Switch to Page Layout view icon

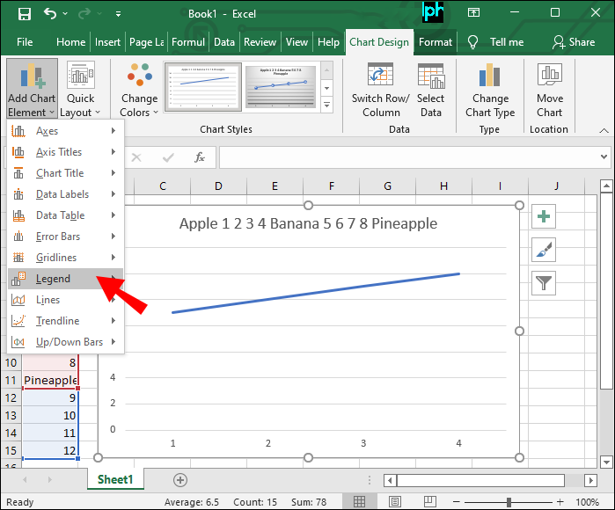pos(394,502)
